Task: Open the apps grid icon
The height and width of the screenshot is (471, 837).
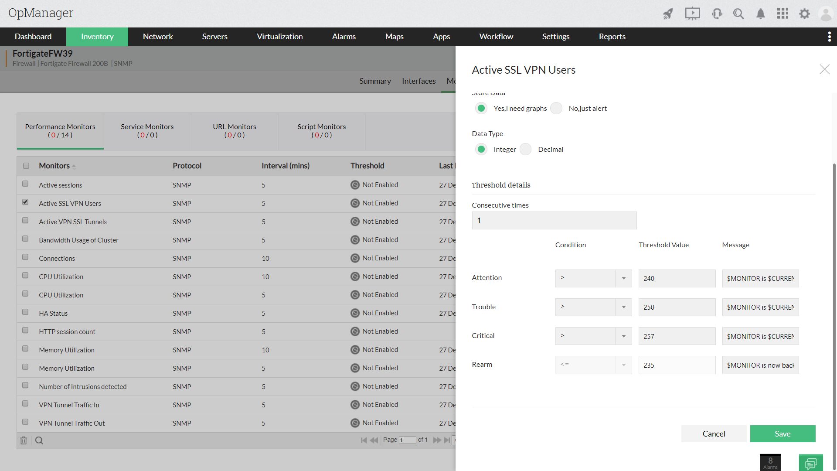Action: (x=783, y=14)
